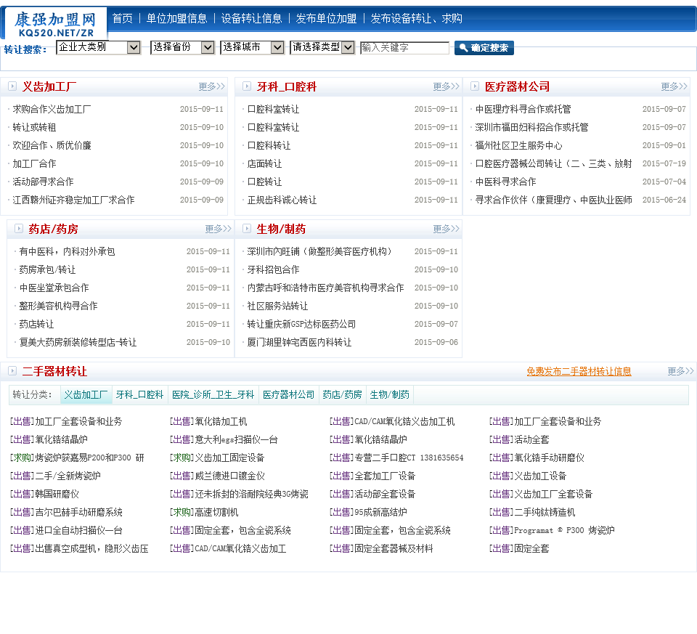Open 复美大药房新装修转型店-转让 listing

(x=78, y=342)
